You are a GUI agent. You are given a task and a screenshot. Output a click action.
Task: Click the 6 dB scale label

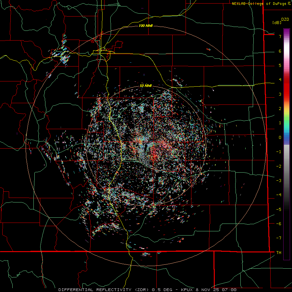(280, 51)
